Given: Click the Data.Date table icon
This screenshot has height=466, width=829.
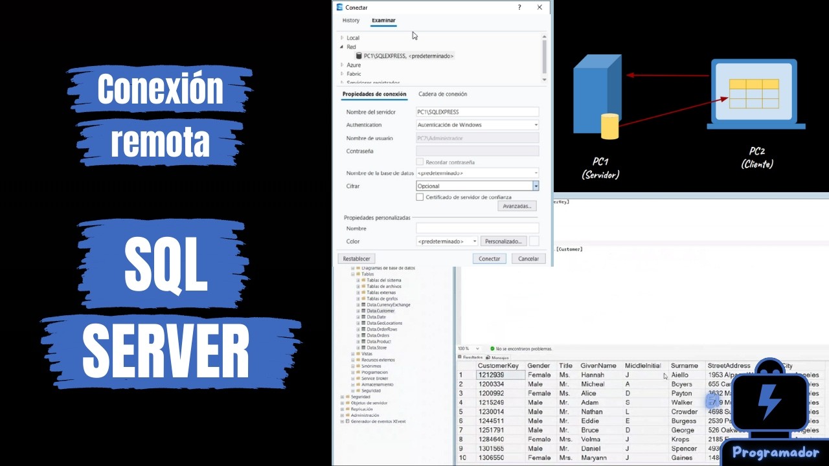Looking at the screenshot, I should pos(364,317).
